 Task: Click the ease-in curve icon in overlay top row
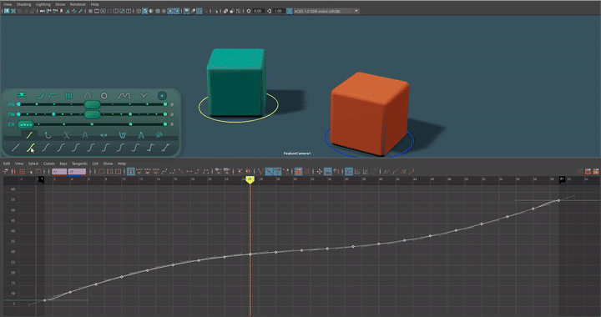41,96
